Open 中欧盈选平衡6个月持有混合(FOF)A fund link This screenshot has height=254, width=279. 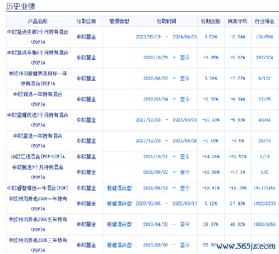38,57
